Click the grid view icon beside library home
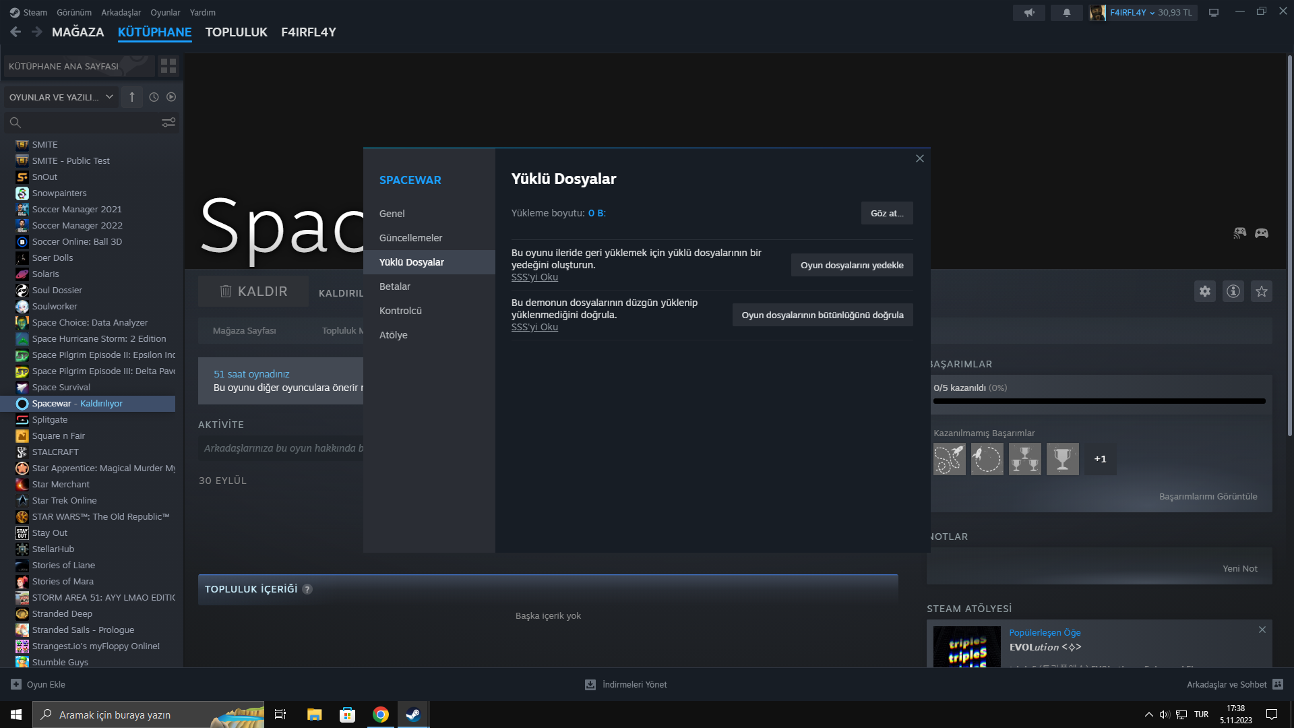The width and height of the screenshot is (1294, 728). (168, 66)
